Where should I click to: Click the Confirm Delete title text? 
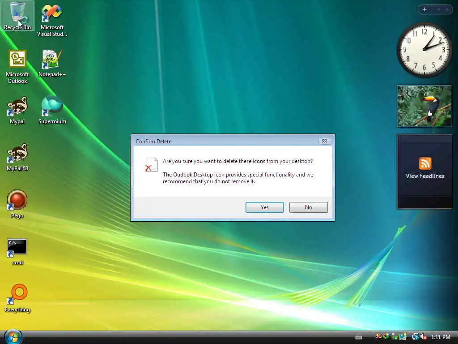(x=153, y=141)
